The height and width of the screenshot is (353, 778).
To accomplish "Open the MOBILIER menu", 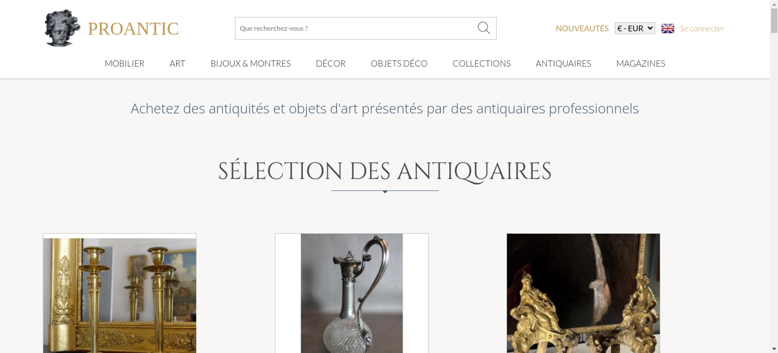I will coord(124,63).
